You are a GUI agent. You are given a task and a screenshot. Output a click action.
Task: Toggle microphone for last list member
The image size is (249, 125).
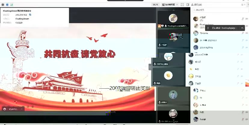pyautogui.click(x=243, y=119)
